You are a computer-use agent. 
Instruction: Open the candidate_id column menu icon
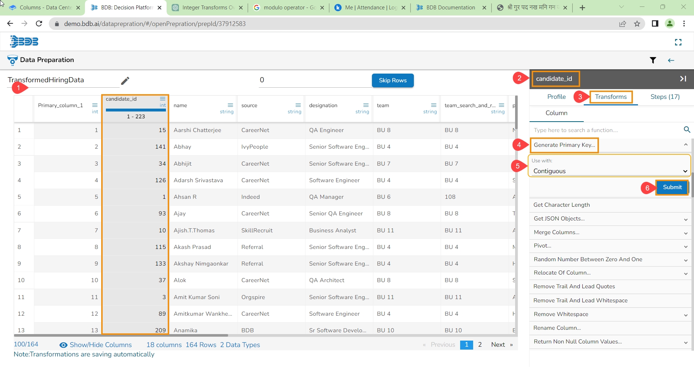(163, 99)
